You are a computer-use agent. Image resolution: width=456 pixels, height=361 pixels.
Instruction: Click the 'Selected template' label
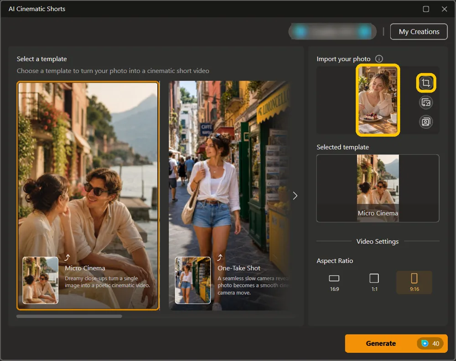pos(342,147)
